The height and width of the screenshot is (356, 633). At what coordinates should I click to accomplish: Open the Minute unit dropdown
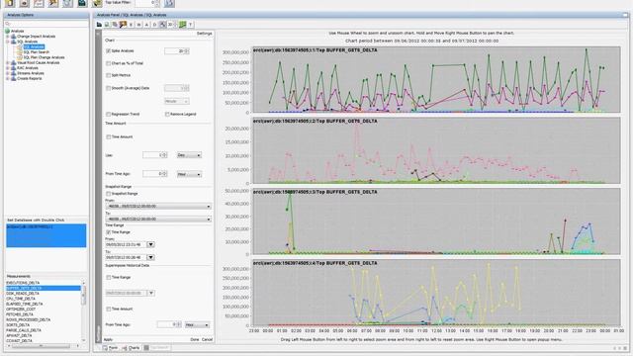point(176,101)
